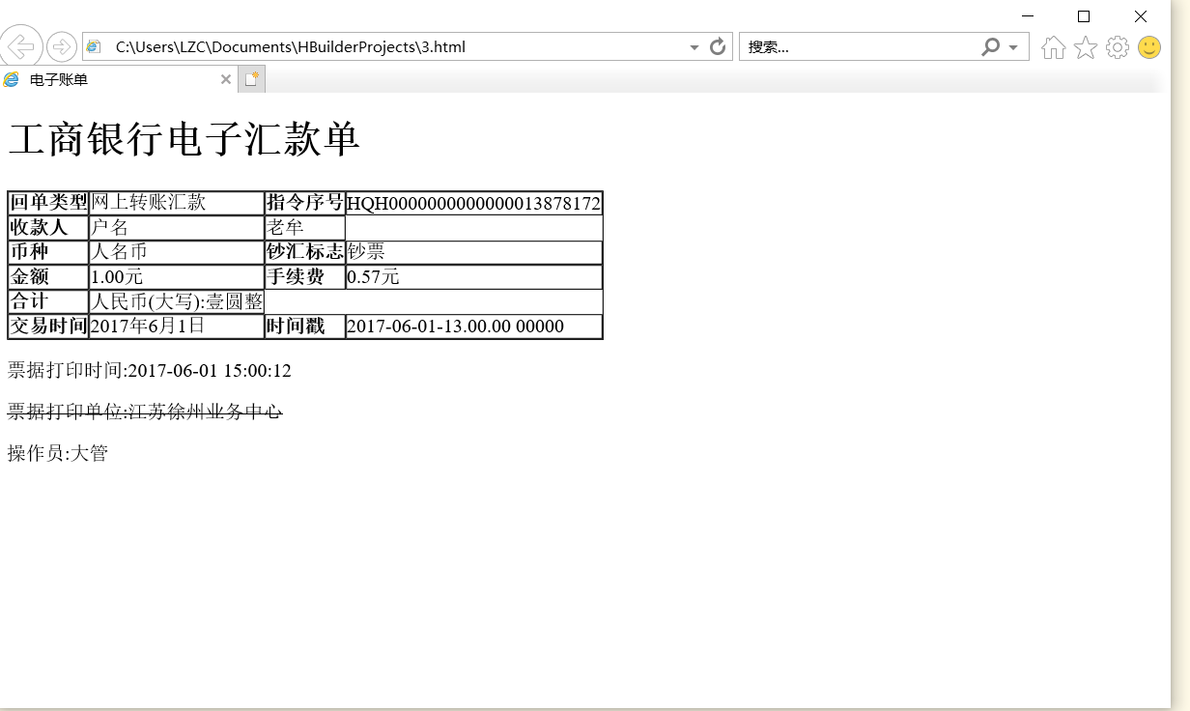Click the 人名币 cell
1190x711 pixels.
pos(177,252)
